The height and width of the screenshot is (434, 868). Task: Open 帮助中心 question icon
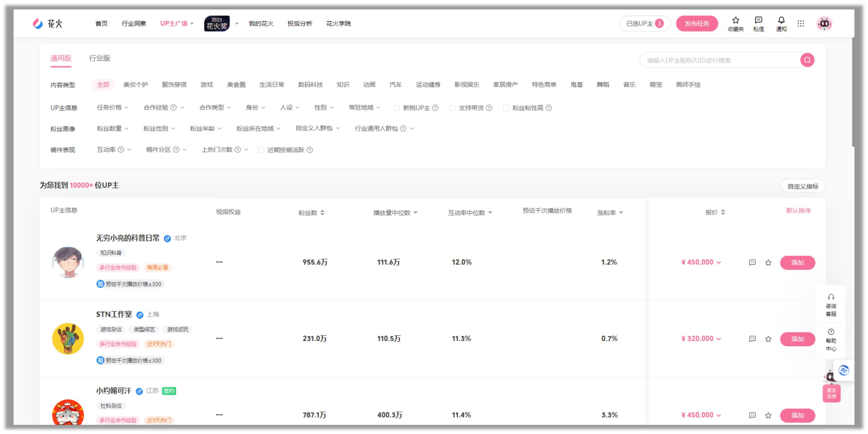pos(831,332)
